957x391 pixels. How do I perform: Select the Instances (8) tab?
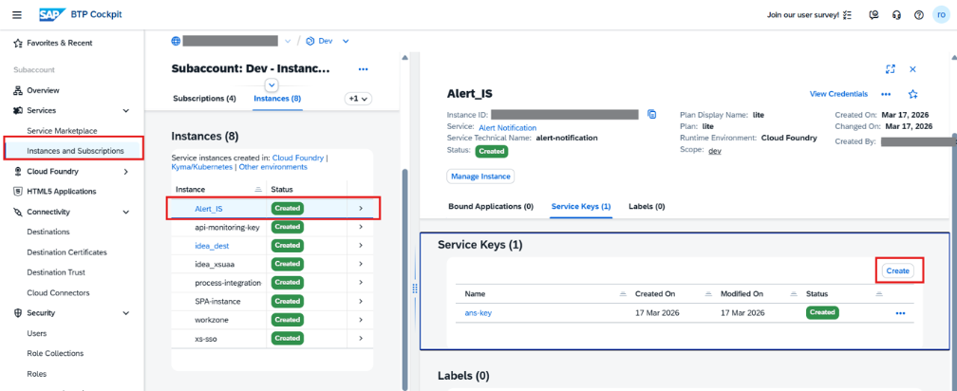pyautogui.click(x=277, y=98)
